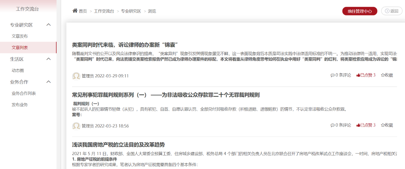Open 文章发布 in sidebar
405x169 pixels.
click(x=20, y=36)
